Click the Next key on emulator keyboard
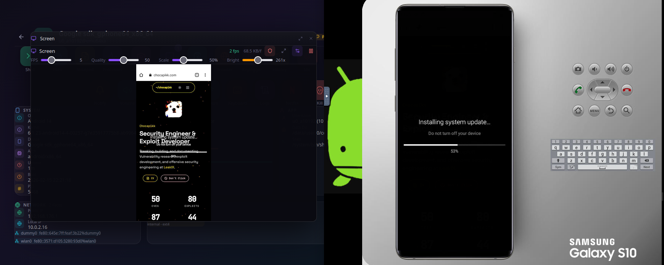The image size is (664, 265). 646,167
